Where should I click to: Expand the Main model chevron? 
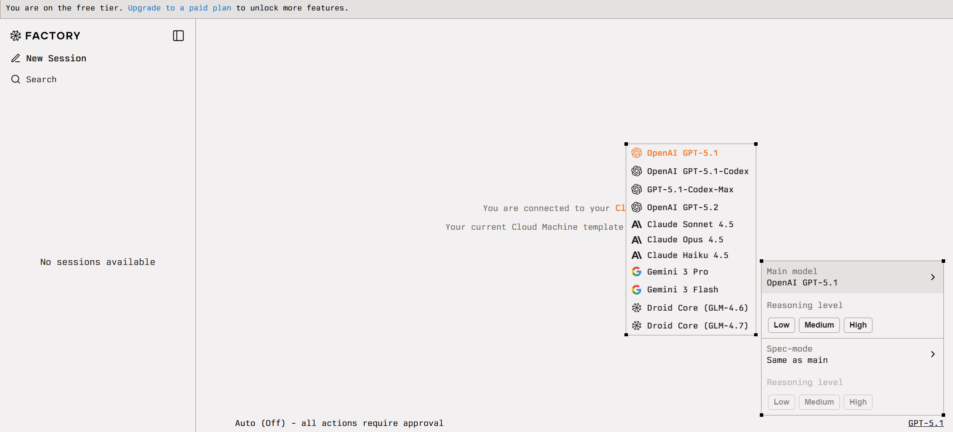click(x=933, y=277)
